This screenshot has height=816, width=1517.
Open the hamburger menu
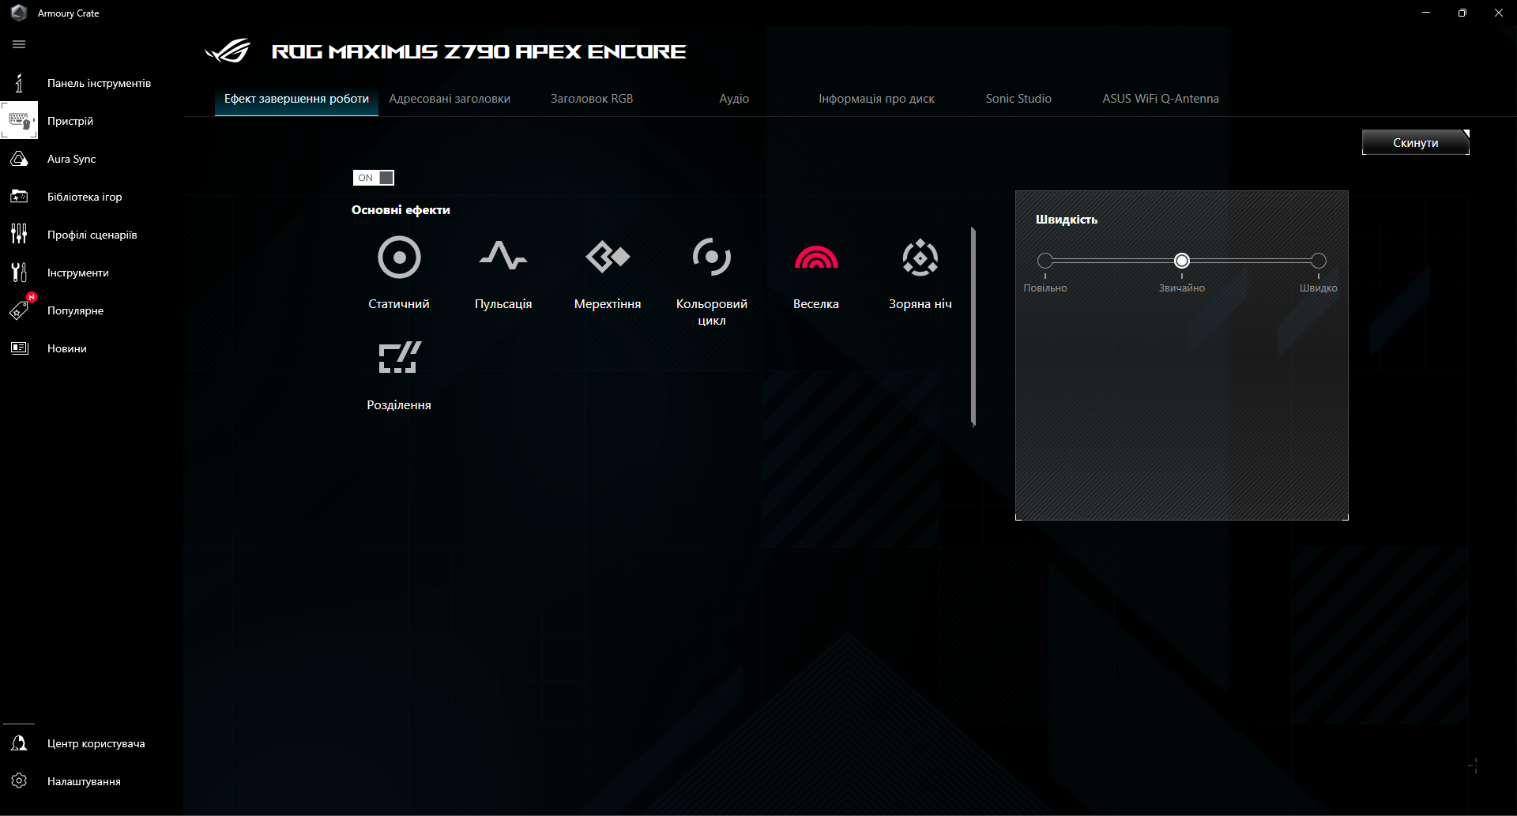(19, 44)
